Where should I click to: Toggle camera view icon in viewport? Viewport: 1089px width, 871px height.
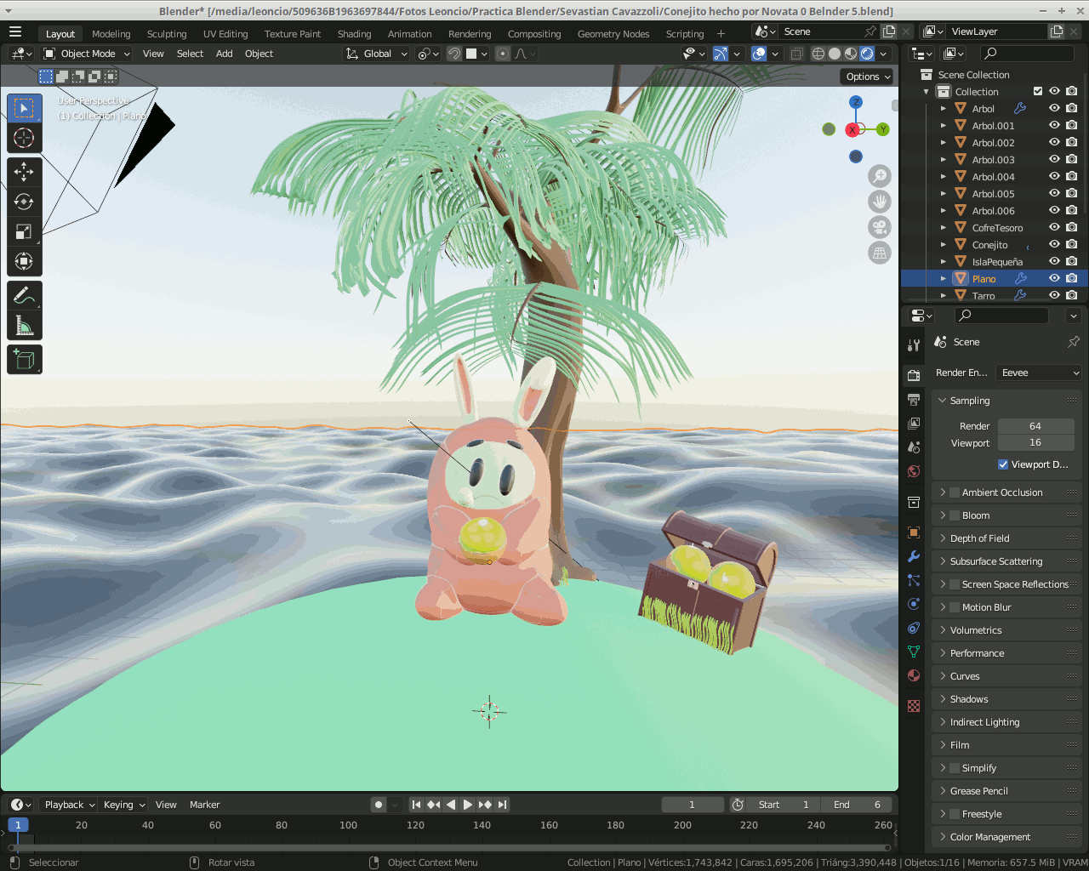880,227
